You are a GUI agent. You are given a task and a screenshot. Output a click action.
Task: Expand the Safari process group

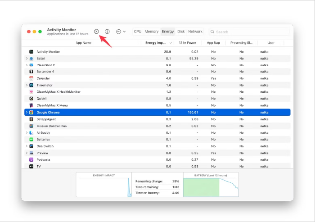[x=27, y=59]
